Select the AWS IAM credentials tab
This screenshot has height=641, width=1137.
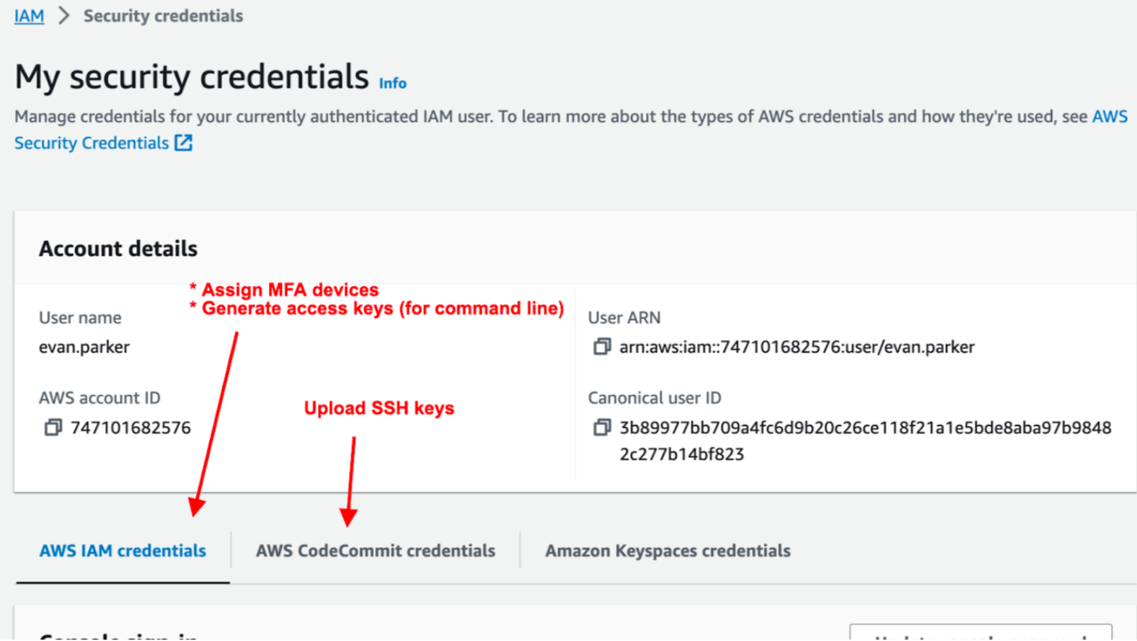pos(123,551)
